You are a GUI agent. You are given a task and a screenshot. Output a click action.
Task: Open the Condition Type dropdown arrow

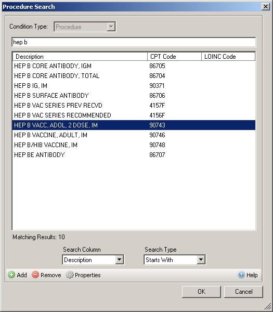tap(111, 27)
